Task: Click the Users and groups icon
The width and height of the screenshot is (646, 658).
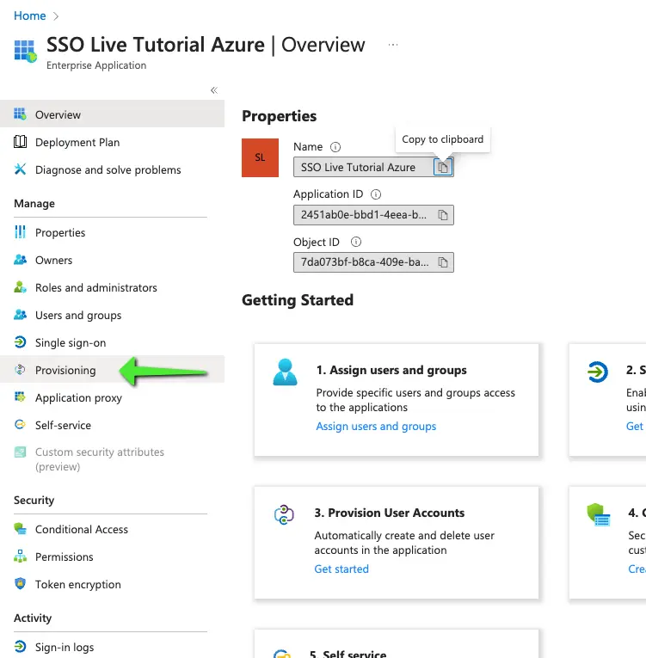Action: click(20, 314)
